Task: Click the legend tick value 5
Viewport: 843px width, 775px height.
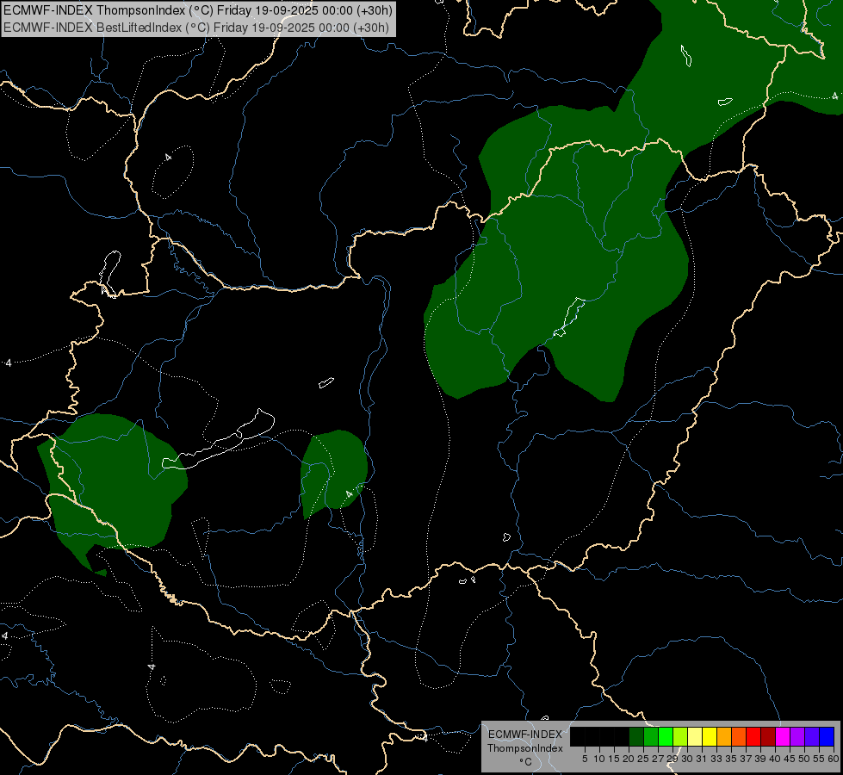Action: 585,759
